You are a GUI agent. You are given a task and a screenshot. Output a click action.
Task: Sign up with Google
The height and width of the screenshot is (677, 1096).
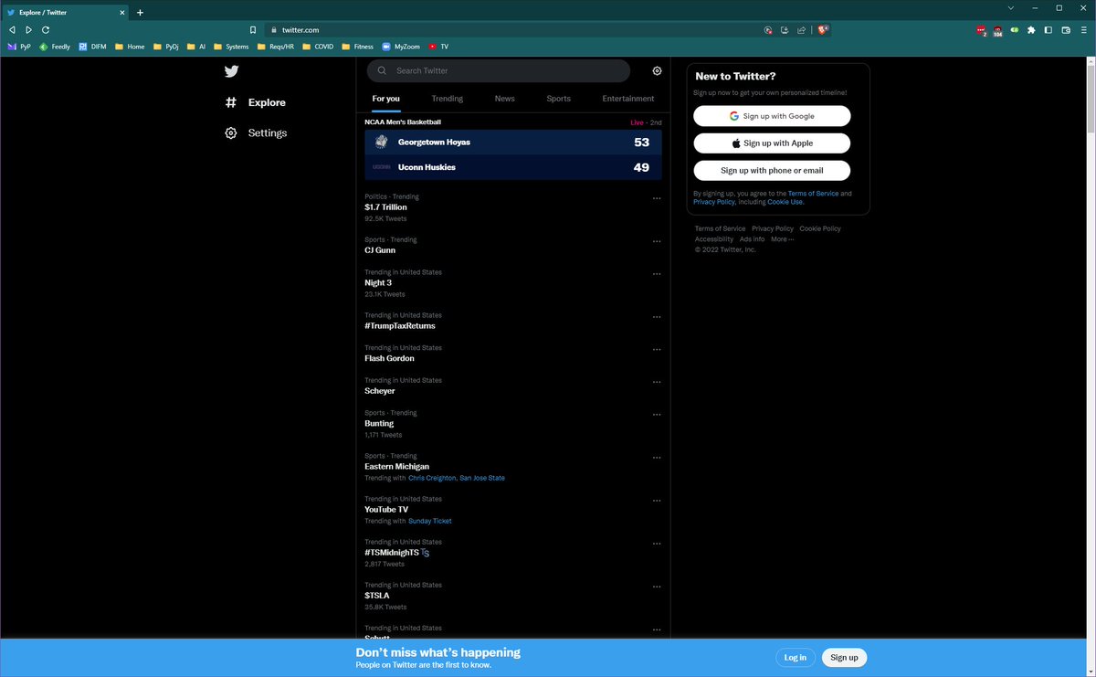772,116
